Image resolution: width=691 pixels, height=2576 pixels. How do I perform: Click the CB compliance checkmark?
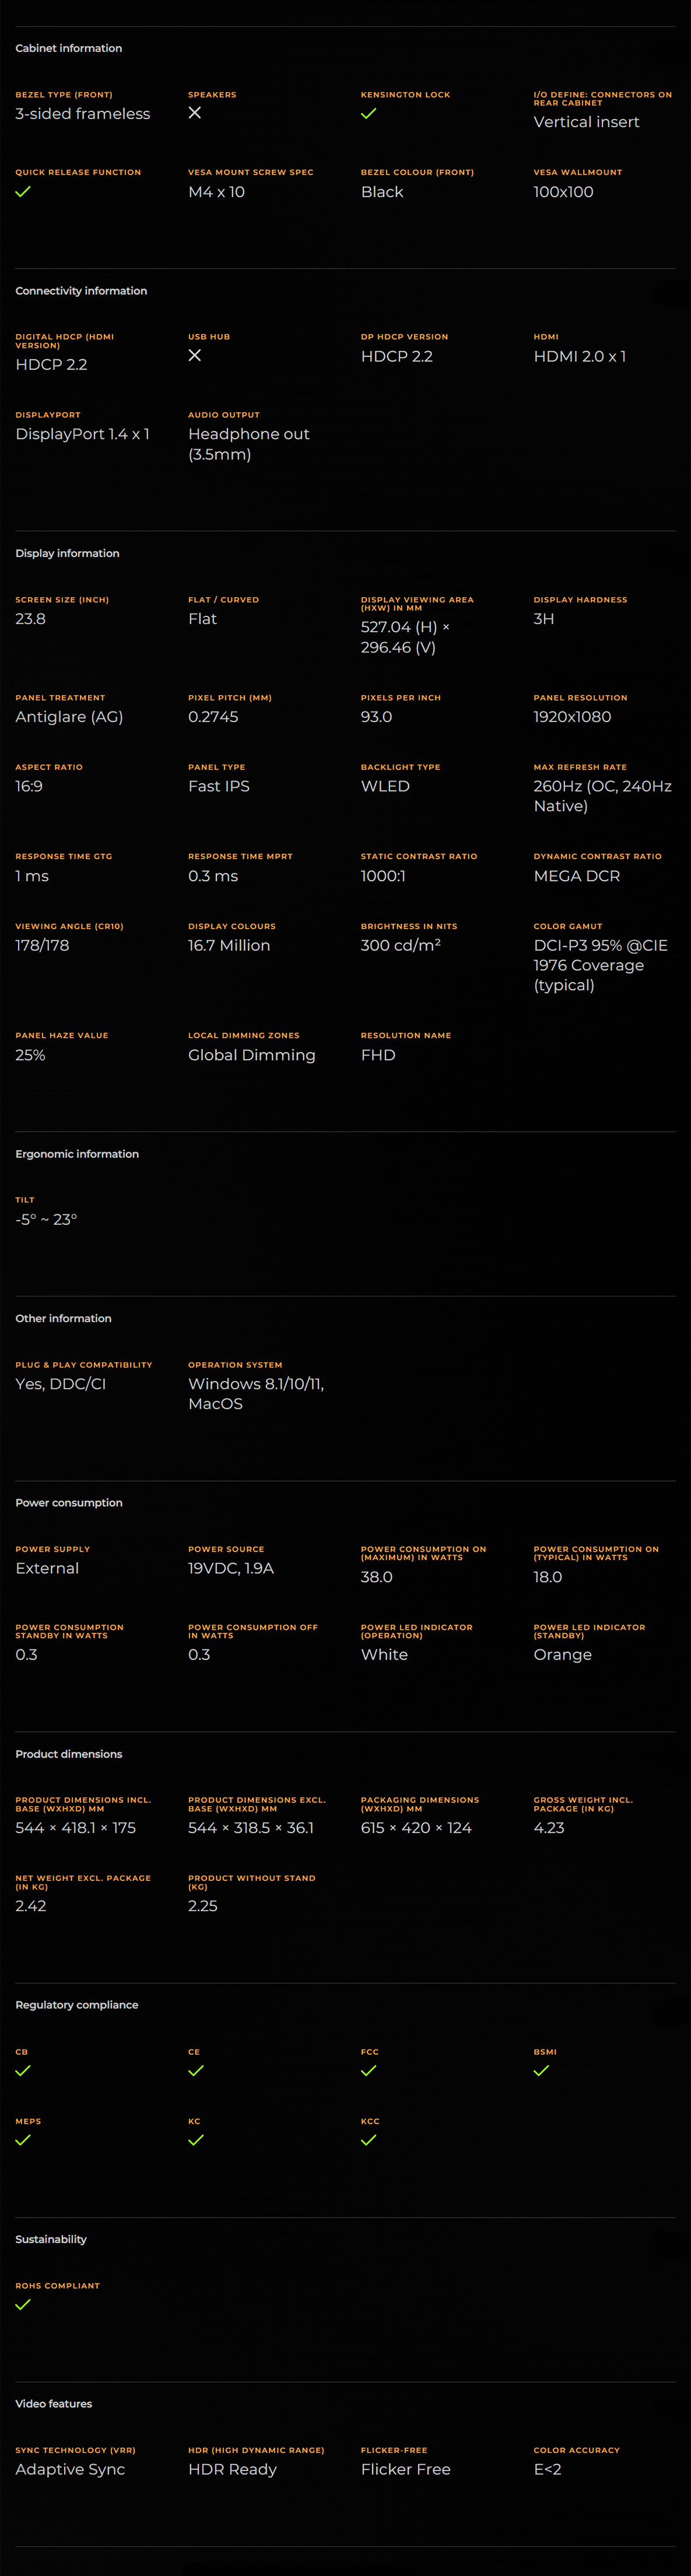(23, 2071)
